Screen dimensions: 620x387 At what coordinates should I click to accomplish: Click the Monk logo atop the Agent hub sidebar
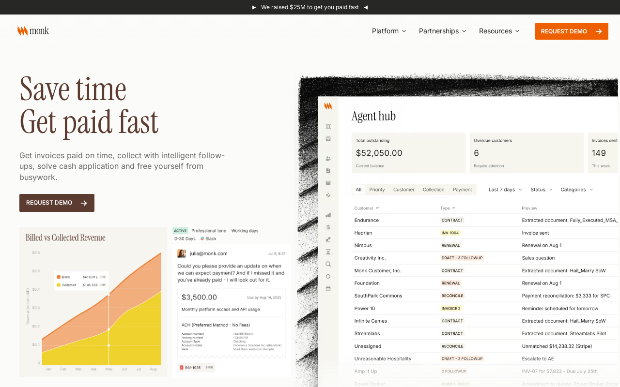point(328,106)
